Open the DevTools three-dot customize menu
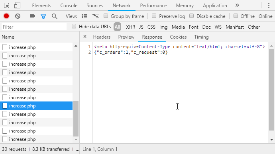The width and height of the screenshot is (275, 154). point(269,6)
